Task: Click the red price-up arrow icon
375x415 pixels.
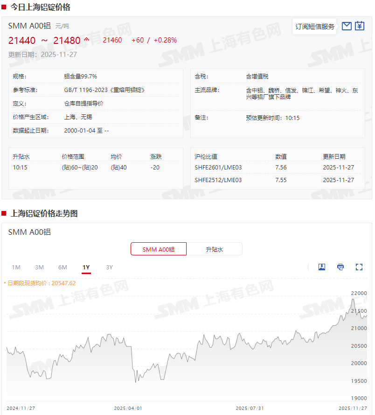Action: [x=86, y=40]
